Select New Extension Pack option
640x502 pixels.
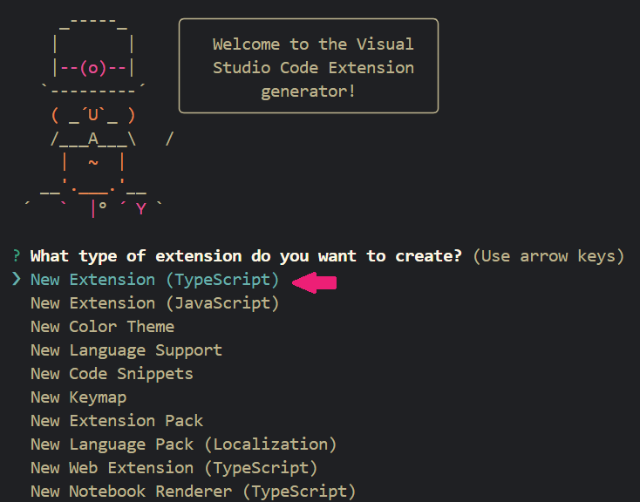(117, 421)
